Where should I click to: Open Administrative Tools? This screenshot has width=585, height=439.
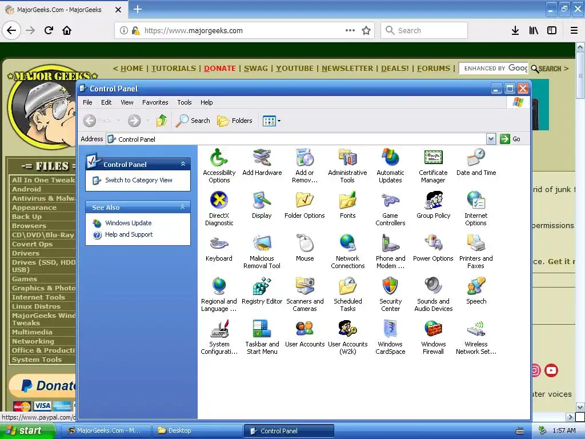click(x=347, y=166)
